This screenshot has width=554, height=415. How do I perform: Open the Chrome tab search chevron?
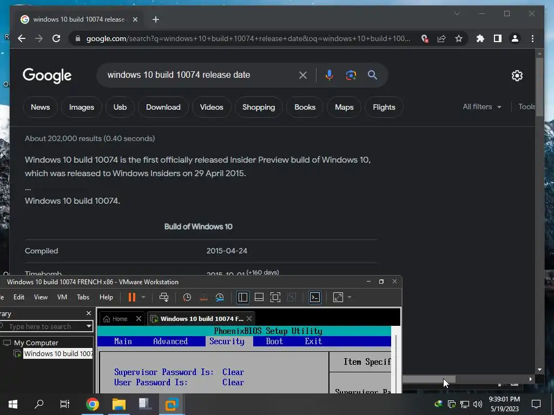click(x=457, y=14)
